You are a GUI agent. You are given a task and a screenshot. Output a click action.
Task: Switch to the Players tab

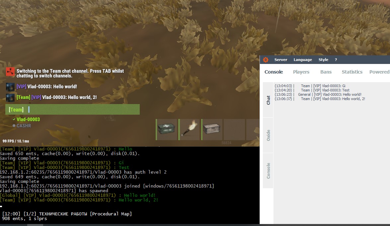point(301,72)
